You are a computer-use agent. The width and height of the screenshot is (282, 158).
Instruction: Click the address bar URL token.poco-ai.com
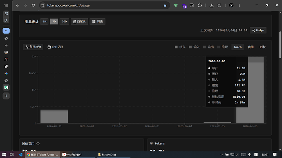click(x=68, y=5)
